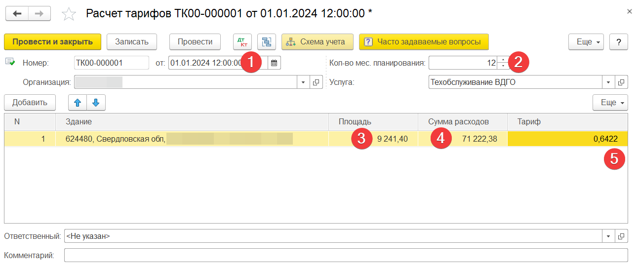Click the Площадь column header

click(x=373, y=122)
